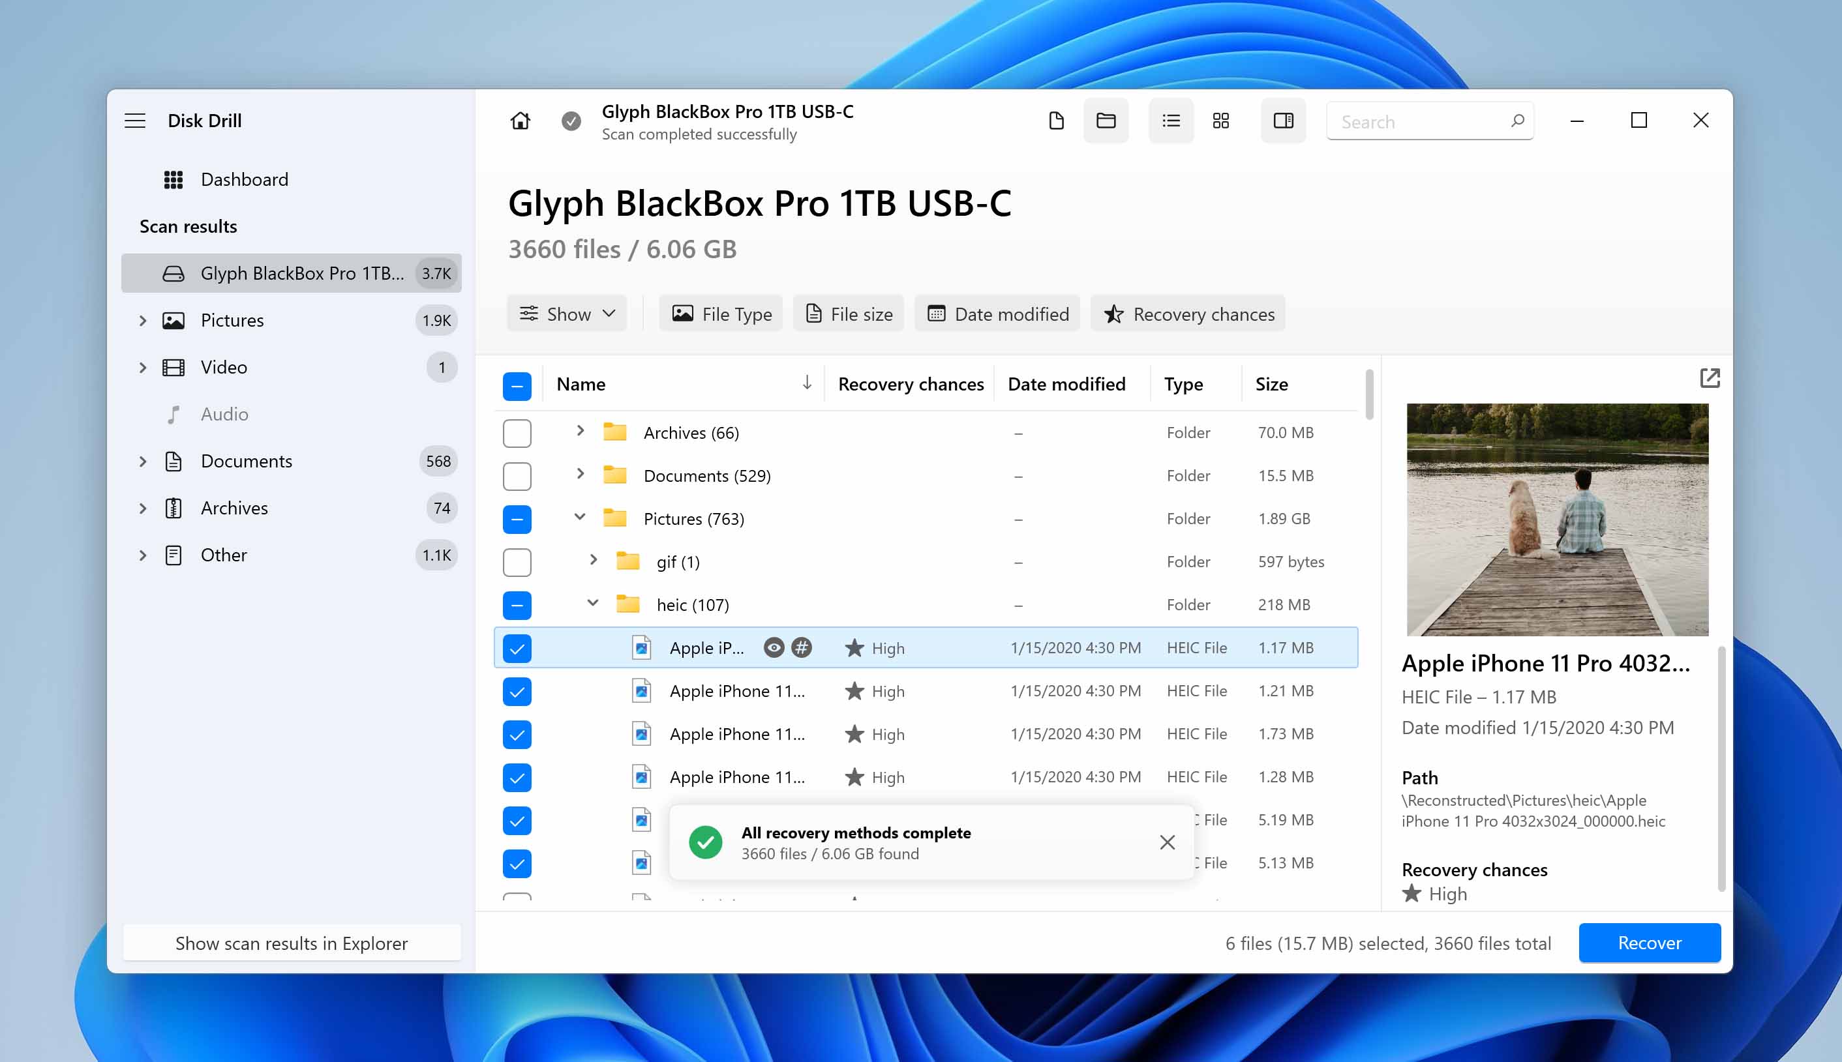Screen dimensions: 1842x1062
Task: Check the Documents (529) folder checkbox
Action: pos(517,477)
